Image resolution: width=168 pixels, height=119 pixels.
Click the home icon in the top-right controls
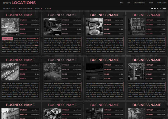click(152, 8)
